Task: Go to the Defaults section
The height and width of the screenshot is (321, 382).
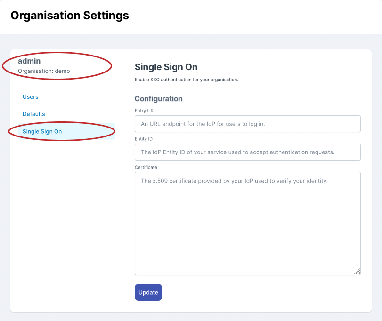Action: pyautogui.click(x=34, y=114)
